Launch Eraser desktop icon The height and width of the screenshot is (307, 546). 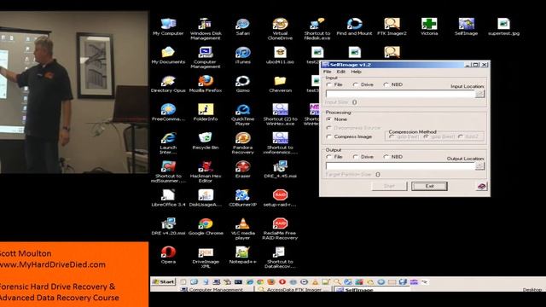[242, 170]
